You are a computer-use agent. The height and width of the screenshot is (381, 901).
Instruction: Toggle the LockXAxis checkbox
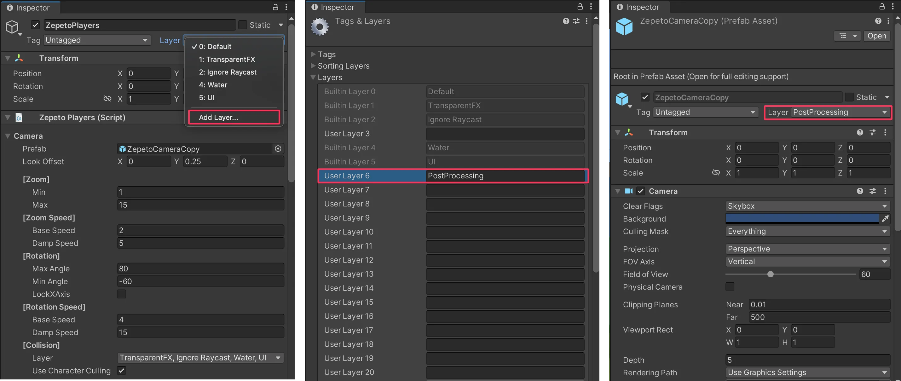tap(121, 294)
